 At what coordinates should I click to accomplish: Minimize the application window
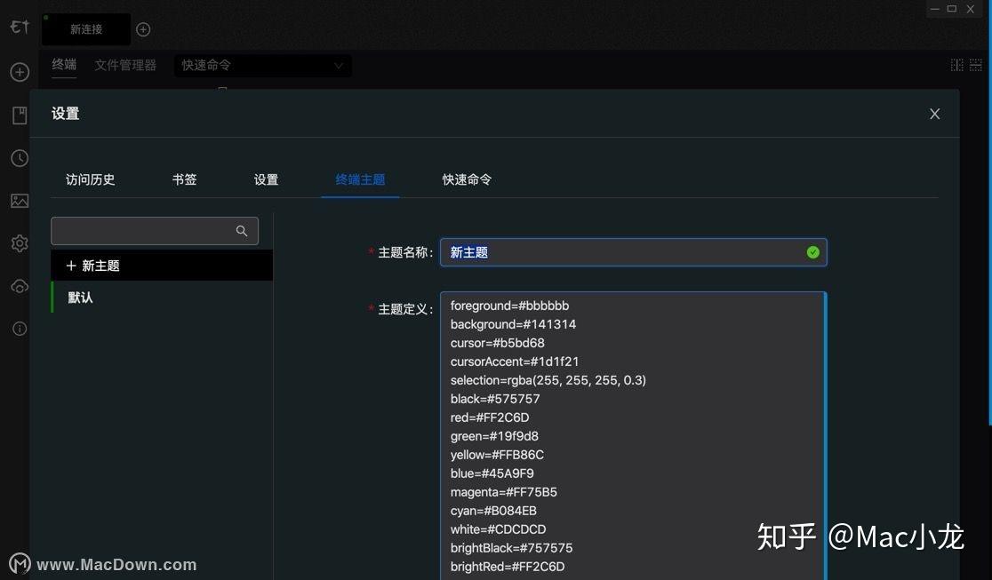point(934,9)
